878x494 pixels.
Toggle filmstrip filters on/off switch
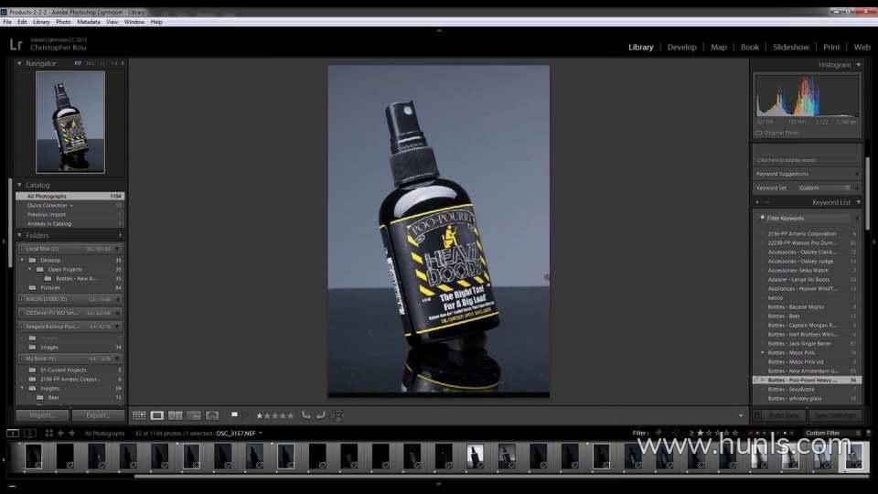[869, 433]
